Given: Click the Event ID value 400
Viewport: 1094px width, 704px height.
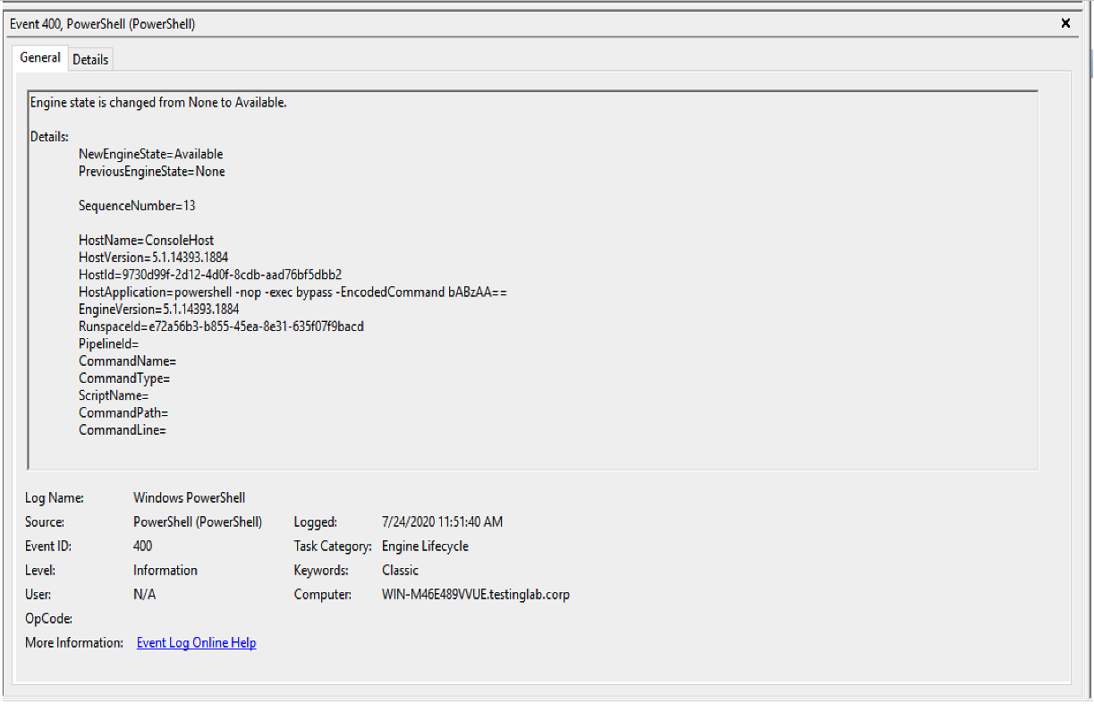Looking at the screenshot, I should (x=142, y=546).
